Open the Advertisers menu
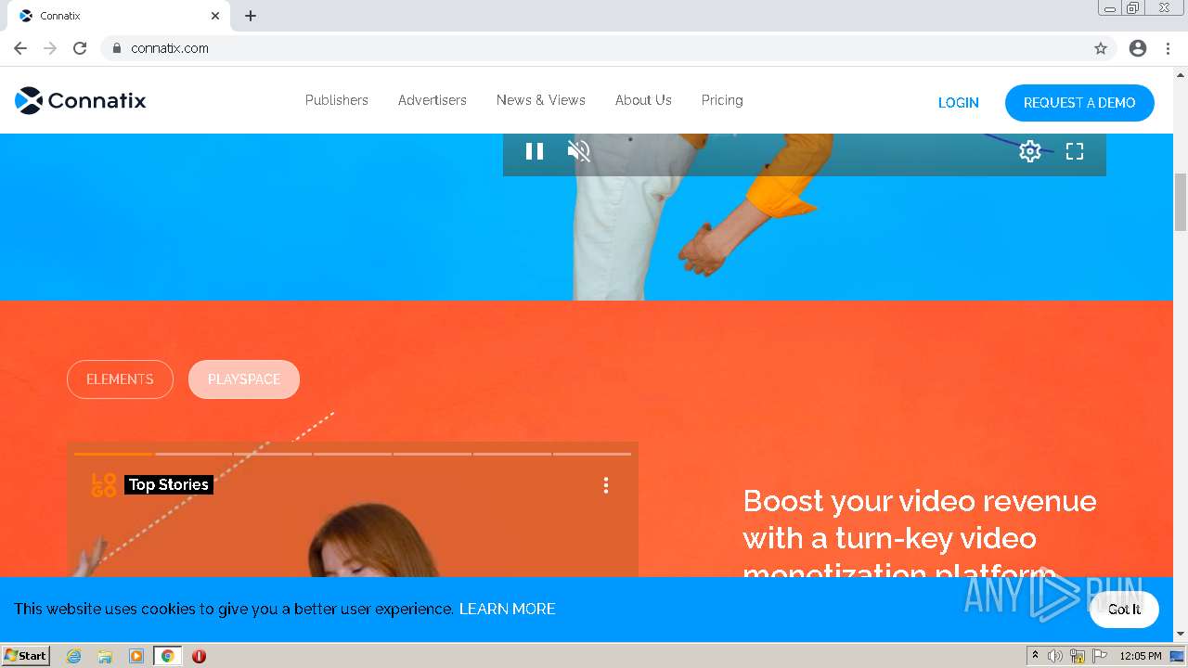Image resolution: width=1188 pixels, height=668 pixels. click(433, 100)
